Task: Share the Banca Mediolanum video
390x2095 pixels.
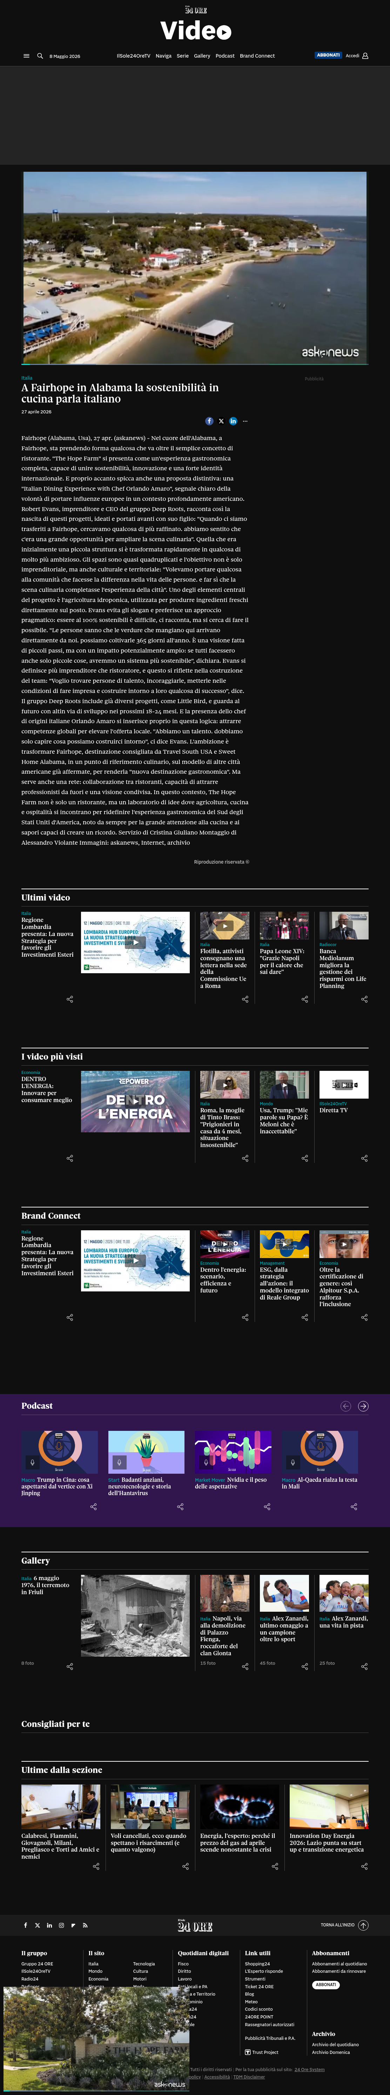Action: (x=364, y=999)
